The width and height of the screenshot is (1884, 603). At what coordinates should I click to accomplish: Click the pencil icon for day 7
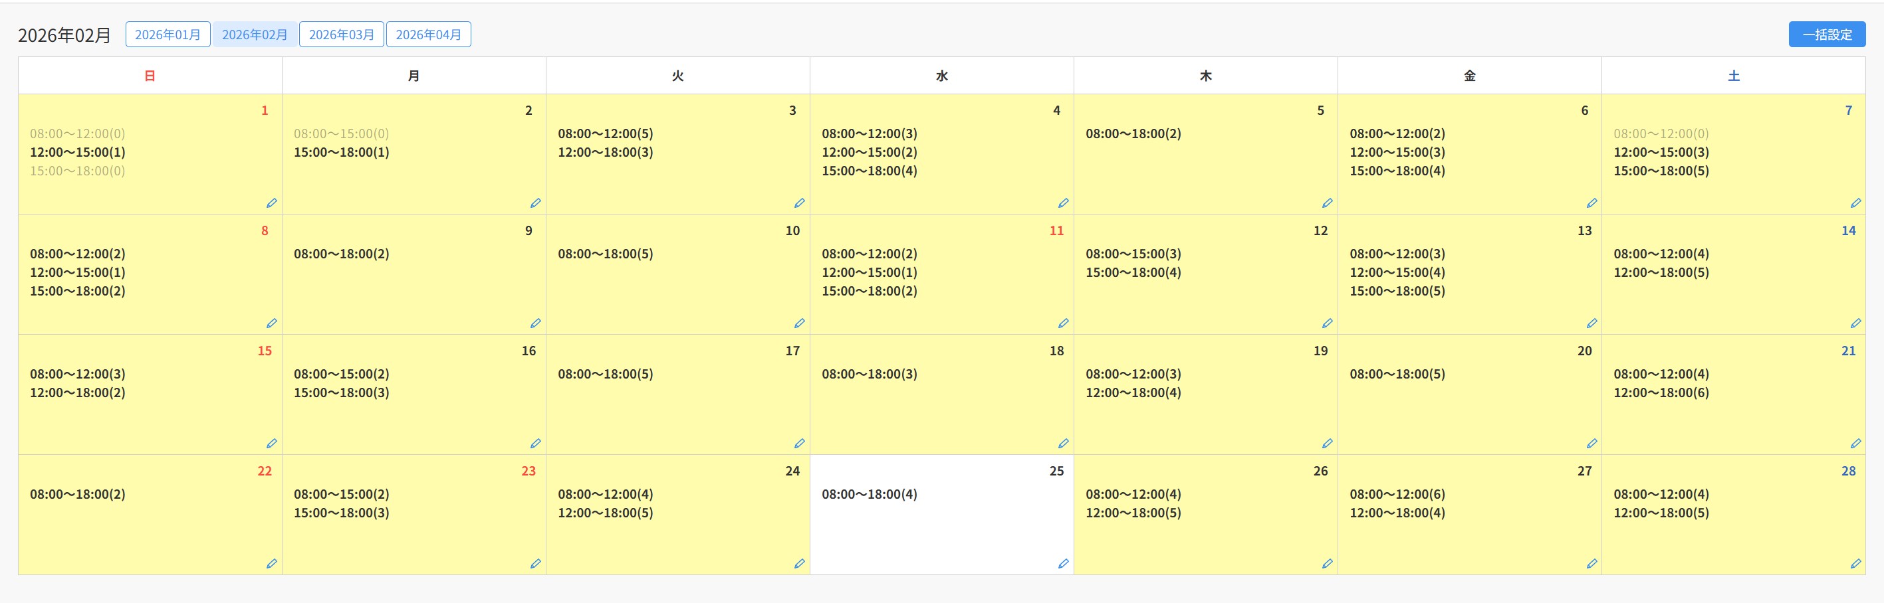coord(1855,203)
